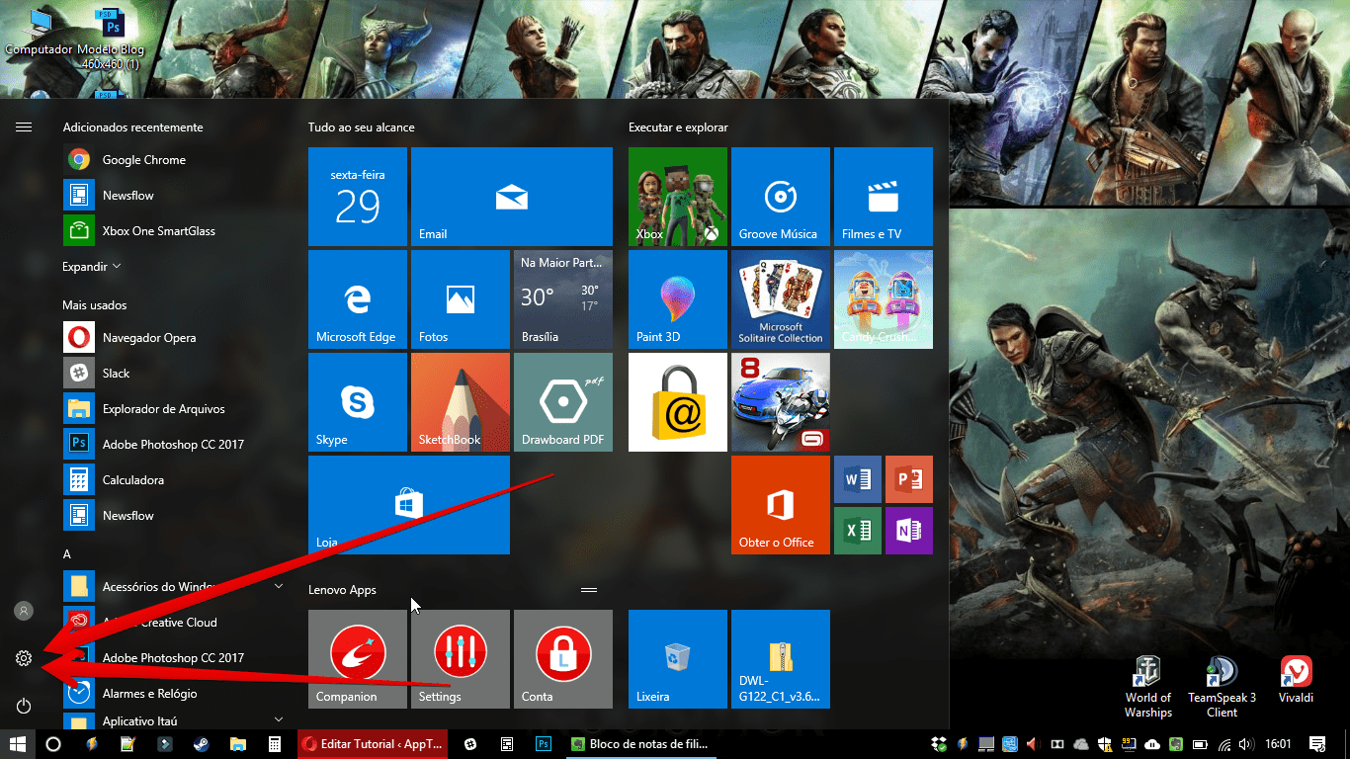Select the Vivaldi desktop shortcut

tap(1296, 680)
